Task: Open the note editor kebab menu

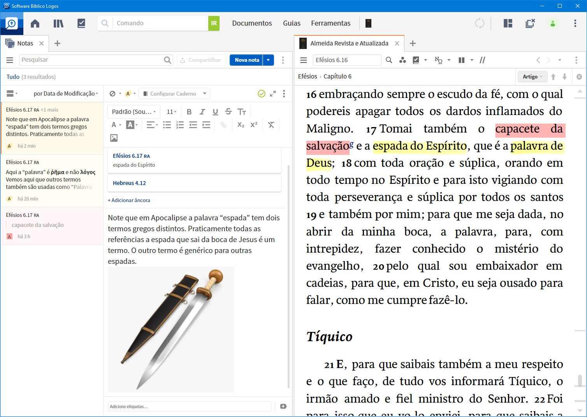Action: 284,94
